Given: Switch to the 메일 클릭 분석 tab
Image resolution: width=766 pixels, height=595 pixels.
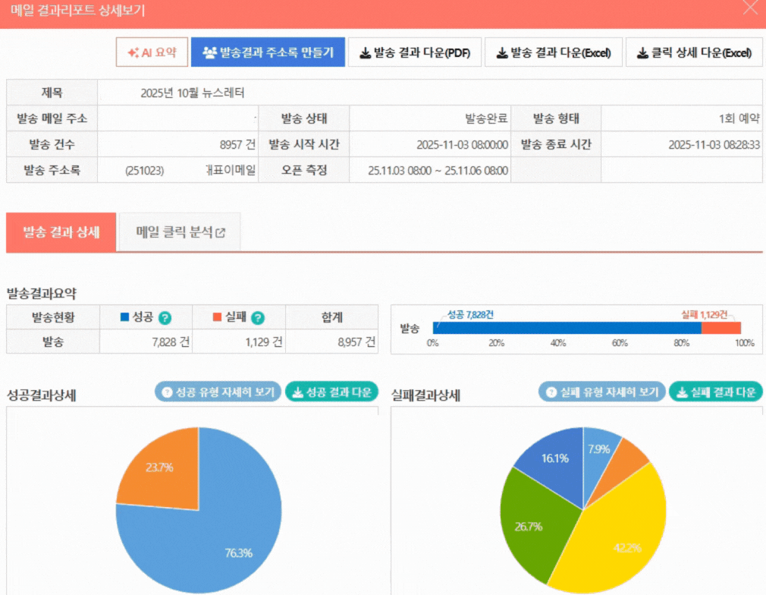Looking at the screenshot, I should [x=180, y=233].
